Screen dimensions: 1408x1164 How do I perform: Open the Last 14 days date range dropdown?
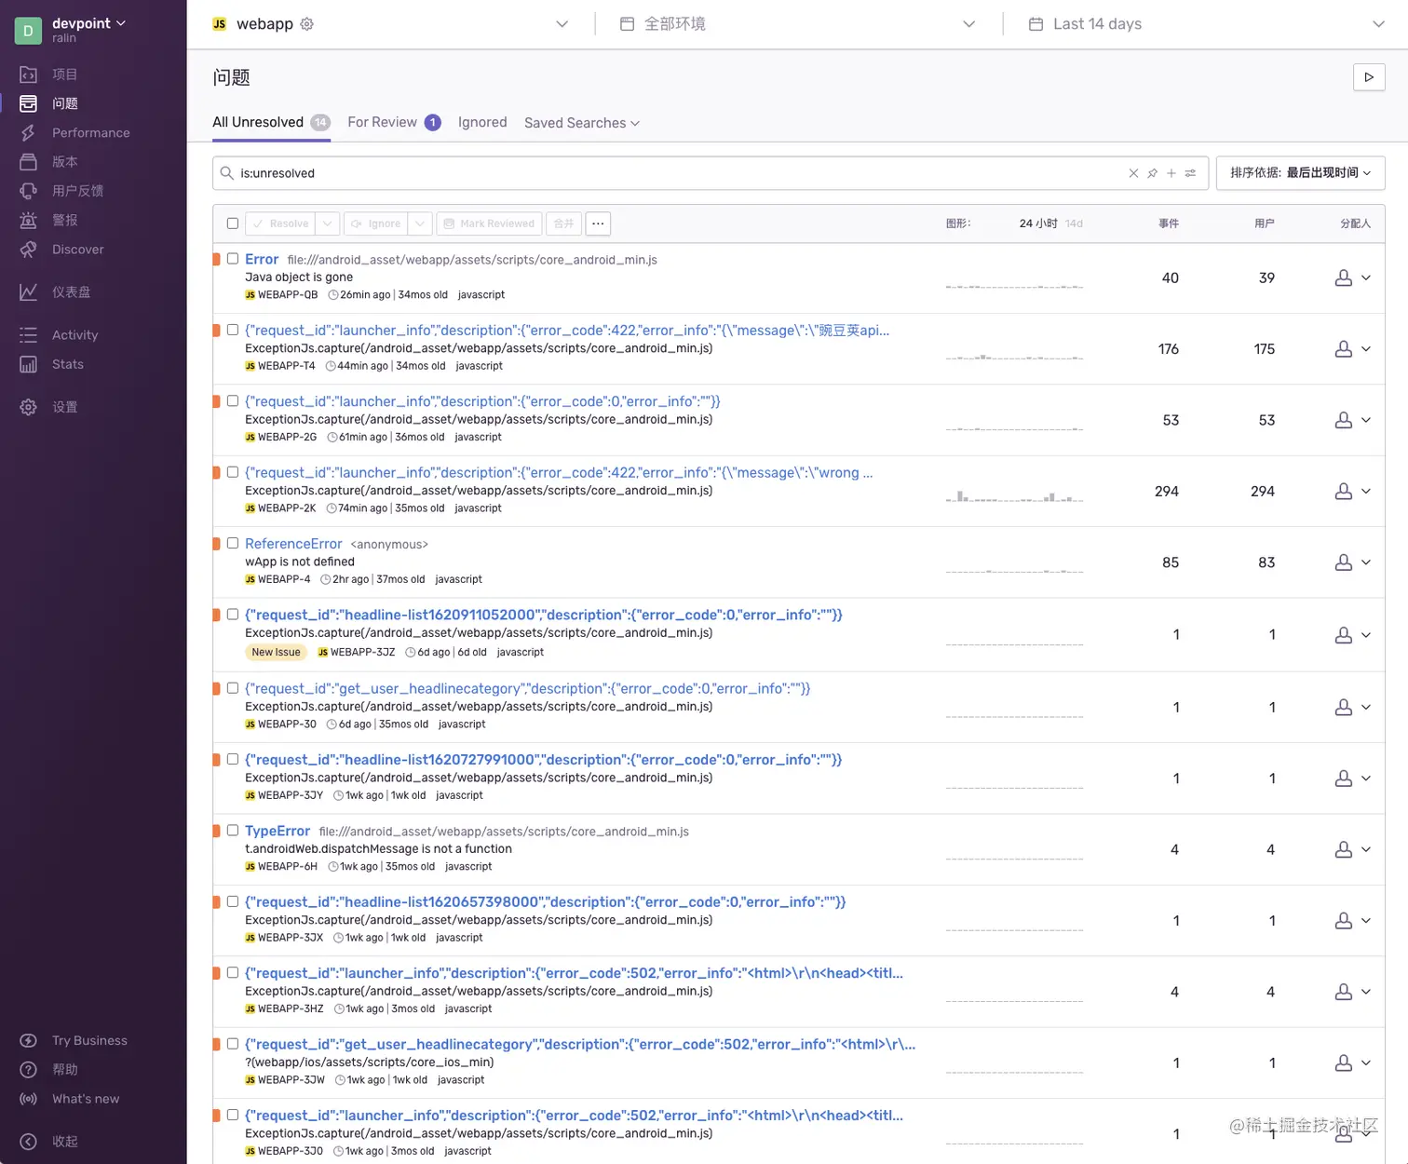point(1206,24)
